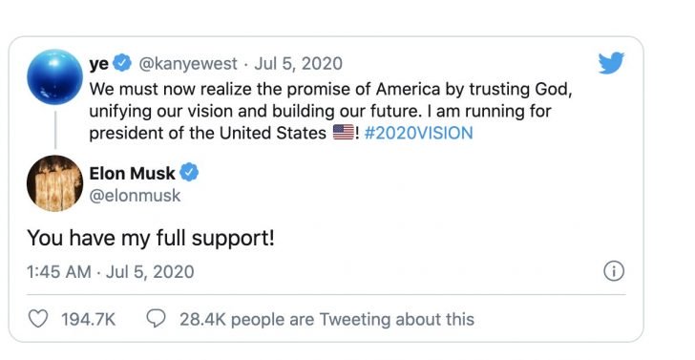Click ye's presidential announcement tweet text
This screenshot has height=360, width=695.
click(330, 111)
